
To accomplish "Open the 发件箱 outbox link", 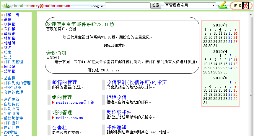I will 9,29.
